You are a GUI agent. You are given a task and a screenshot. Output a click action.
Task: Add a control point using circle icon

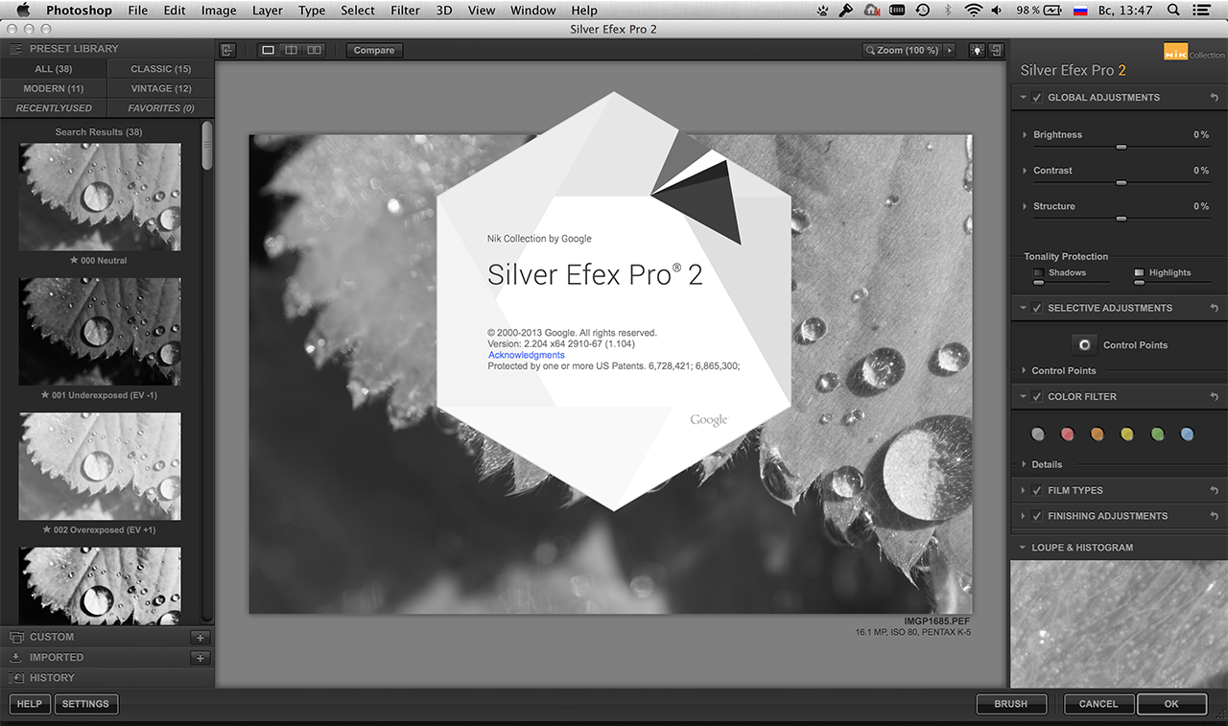pyautogui.click(x=1084, y=345)
